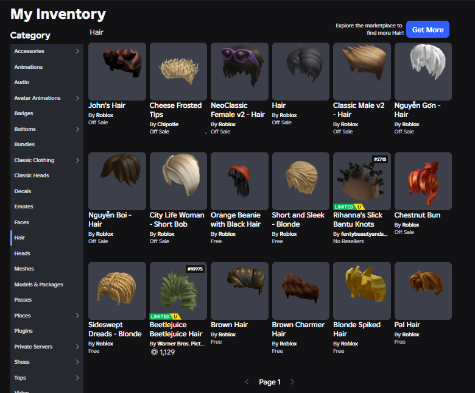Open Brown Charmer Hair thumbnail
This screenshot has width=475, height=393.
[300, 291]
